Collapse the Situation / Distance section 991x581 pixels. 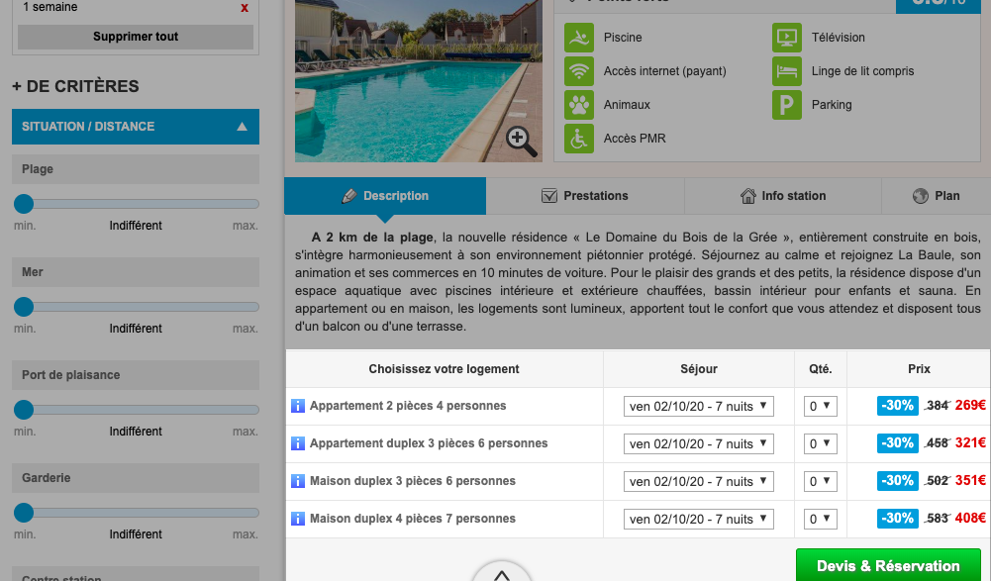[x=243, y=127]
